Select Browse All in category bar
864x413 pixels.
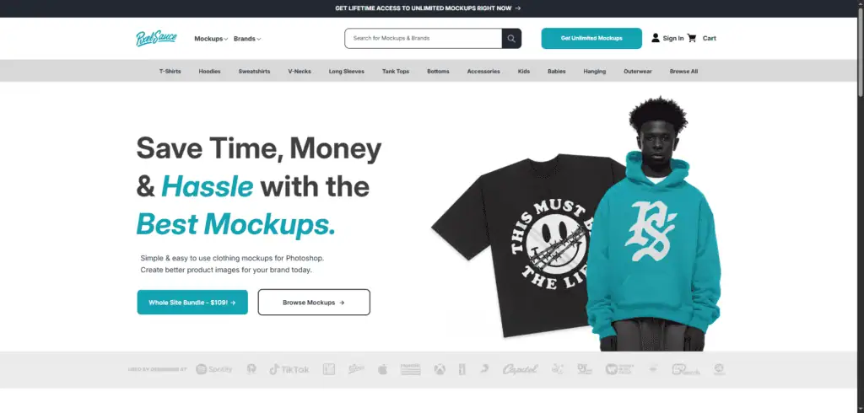tap(683, 72)
